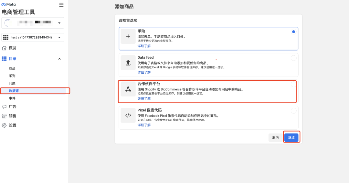Viewport: 349px width, 183px height.
Task: Click the 添加商品 page heading
Action: coord(124,7)
